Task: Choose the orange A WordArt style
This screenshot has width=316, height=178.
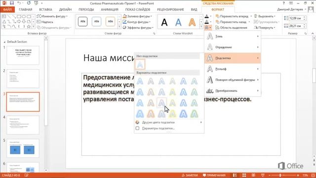Action: [x=192, y=22]
